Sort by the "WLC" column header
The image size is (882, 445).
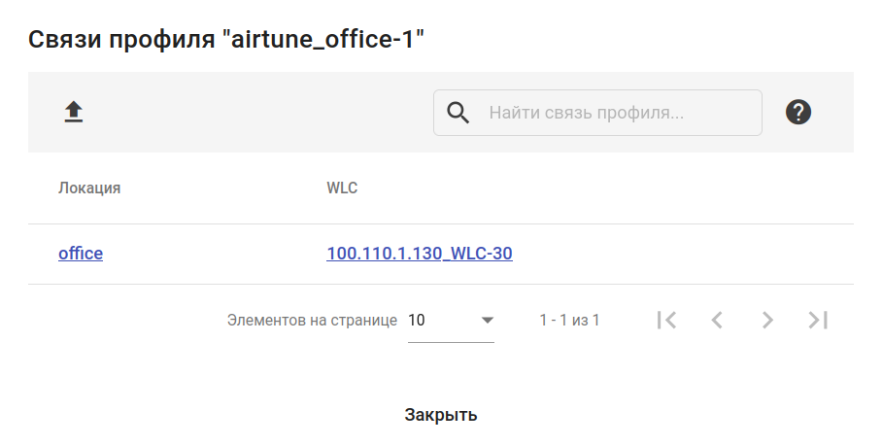[342, 188]
